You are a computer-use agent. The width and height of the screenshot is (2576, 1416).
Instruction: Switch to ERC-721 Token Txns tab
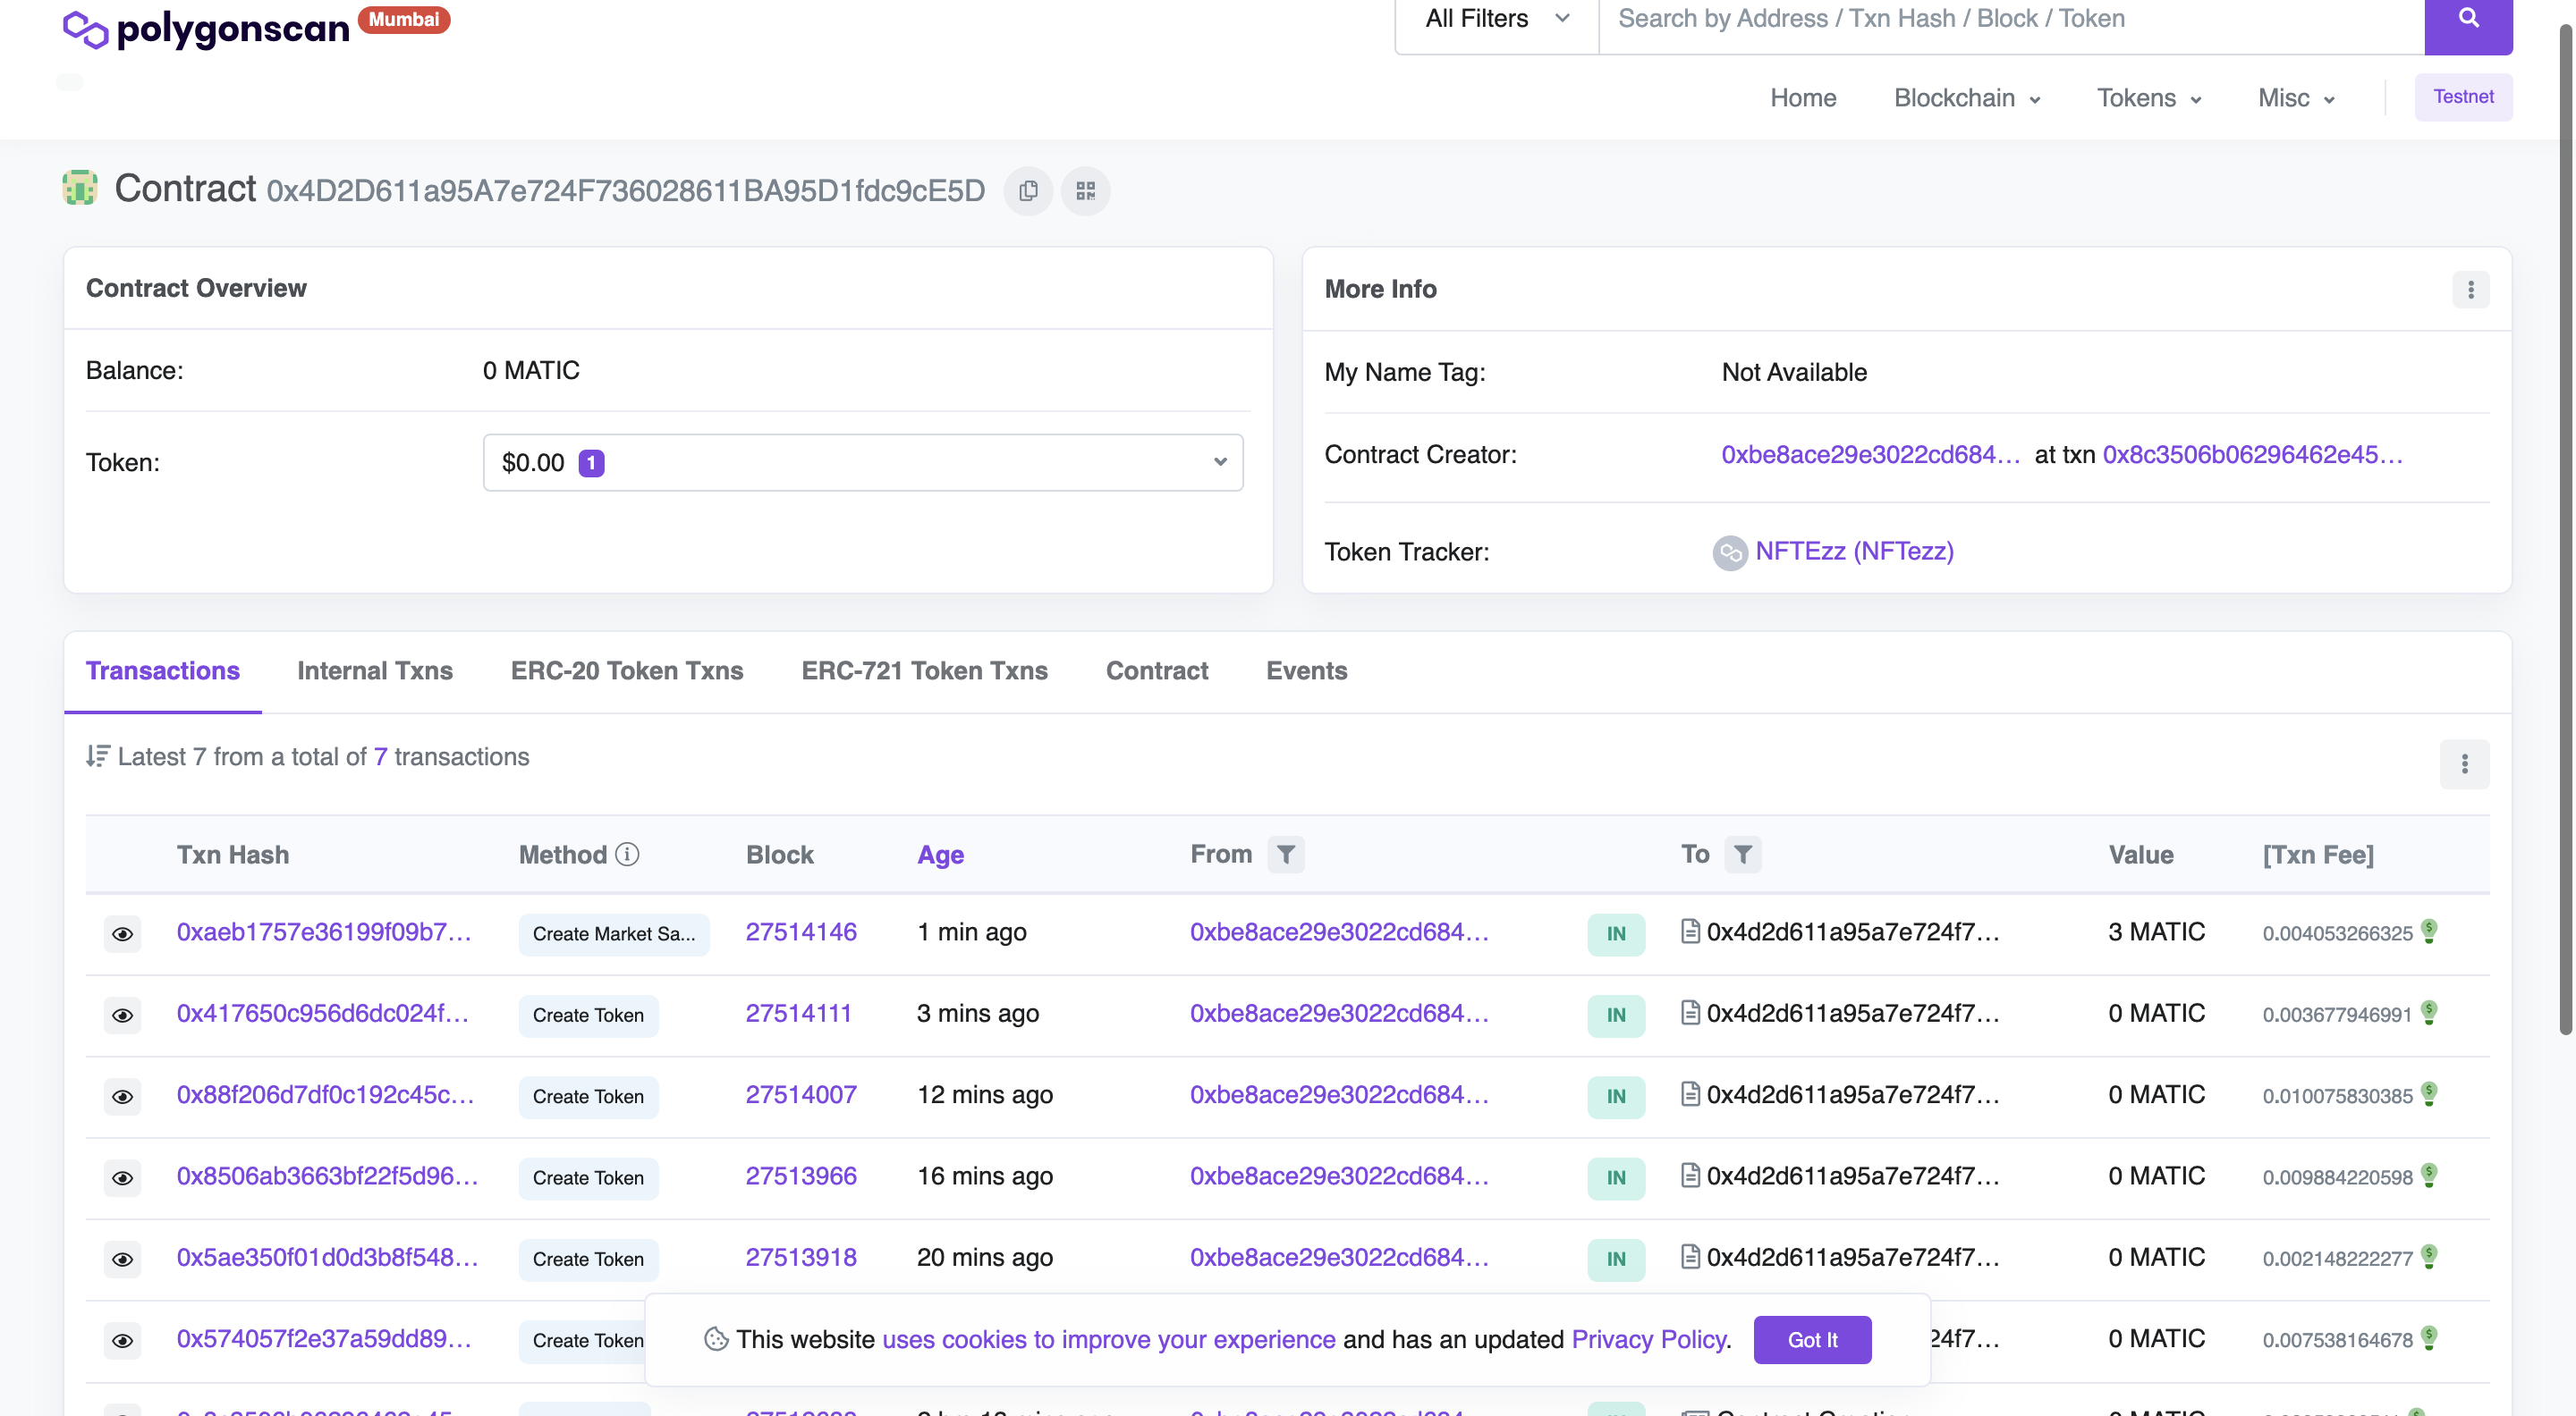pos(924,670)
